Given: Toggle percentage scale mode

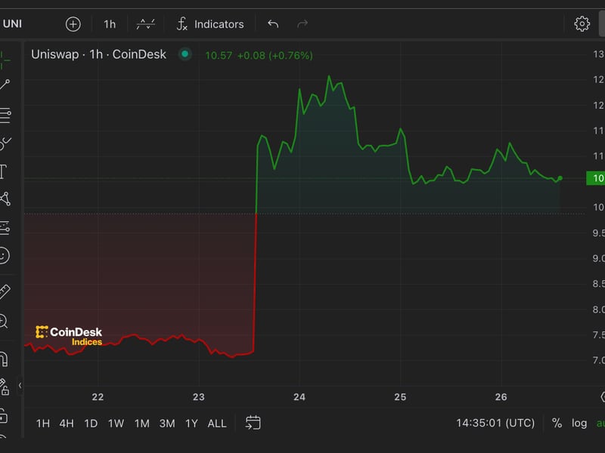Looking at the screenshot, I should (557, 424).
